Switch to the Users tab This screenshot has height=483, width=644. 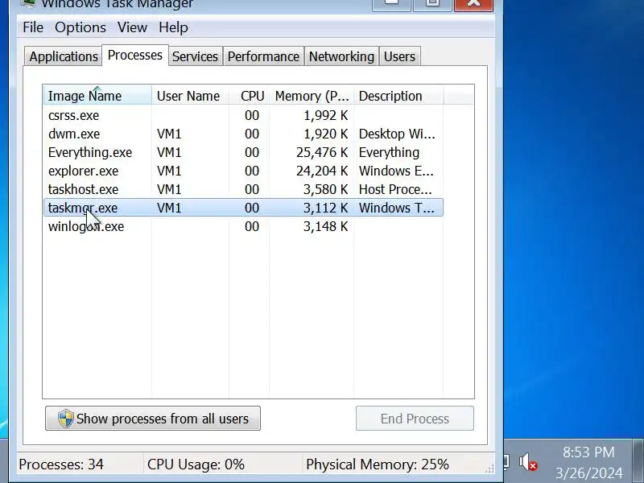point(399,56)
